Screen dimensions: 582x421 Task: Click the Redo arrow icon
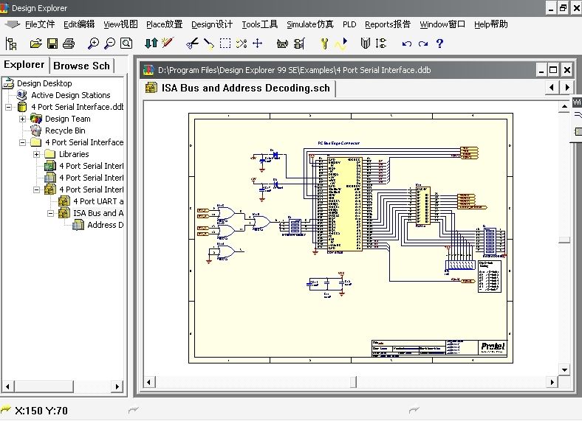pos(423,44)
